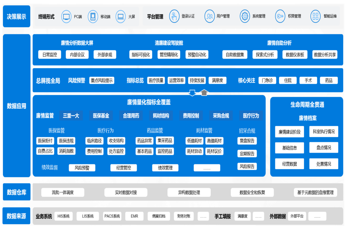The height and width of the screenshot is (230, 348).
Task: Select the 医保基金 tab
Action: [101, 116]
